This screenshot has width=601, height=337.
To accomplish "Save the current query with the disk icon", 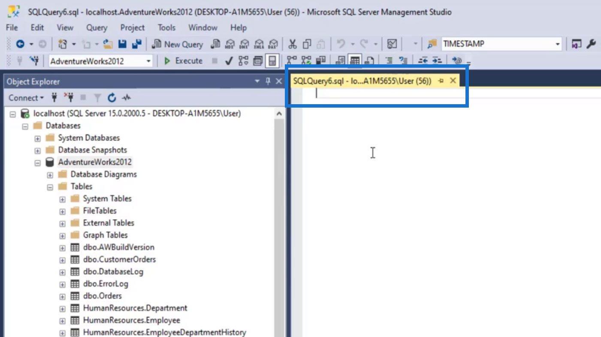I will (x=122, y=44).
